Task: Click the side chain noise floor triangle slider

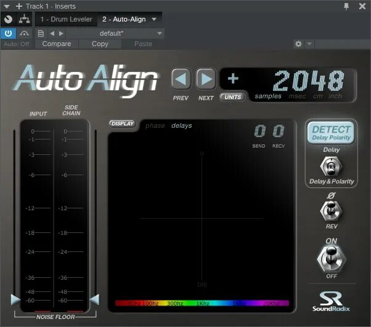Action: [95, 299]
